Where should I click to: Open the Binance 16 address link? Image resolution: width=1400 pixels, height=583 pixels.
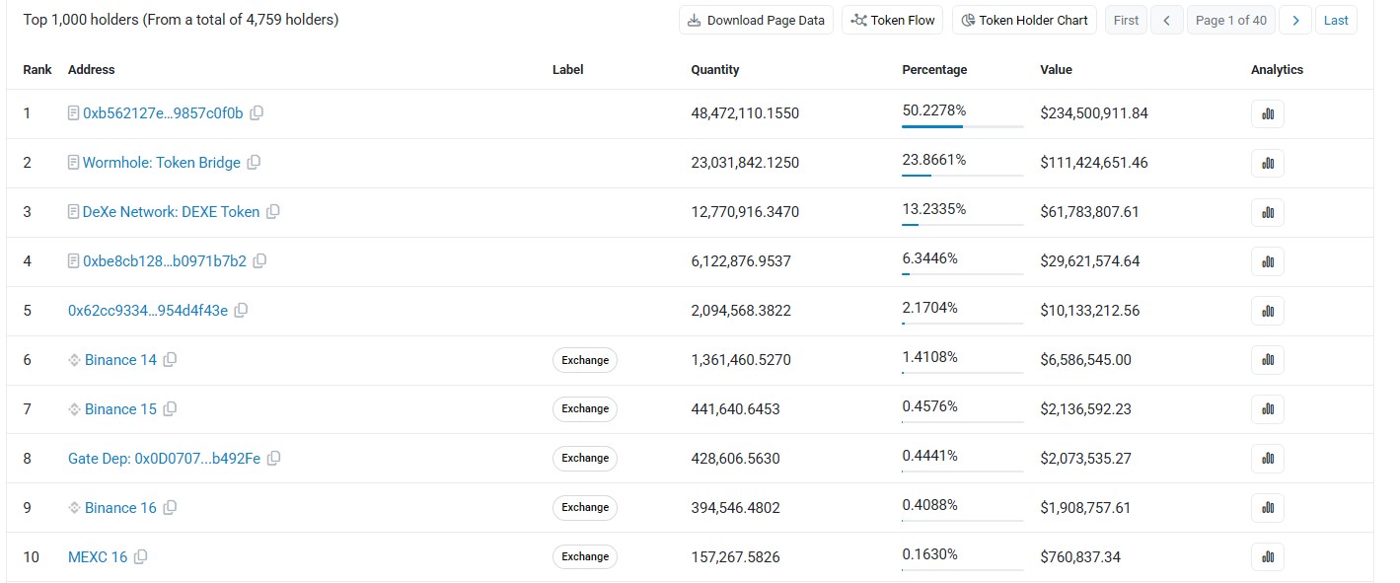click(x=120, y=508)
